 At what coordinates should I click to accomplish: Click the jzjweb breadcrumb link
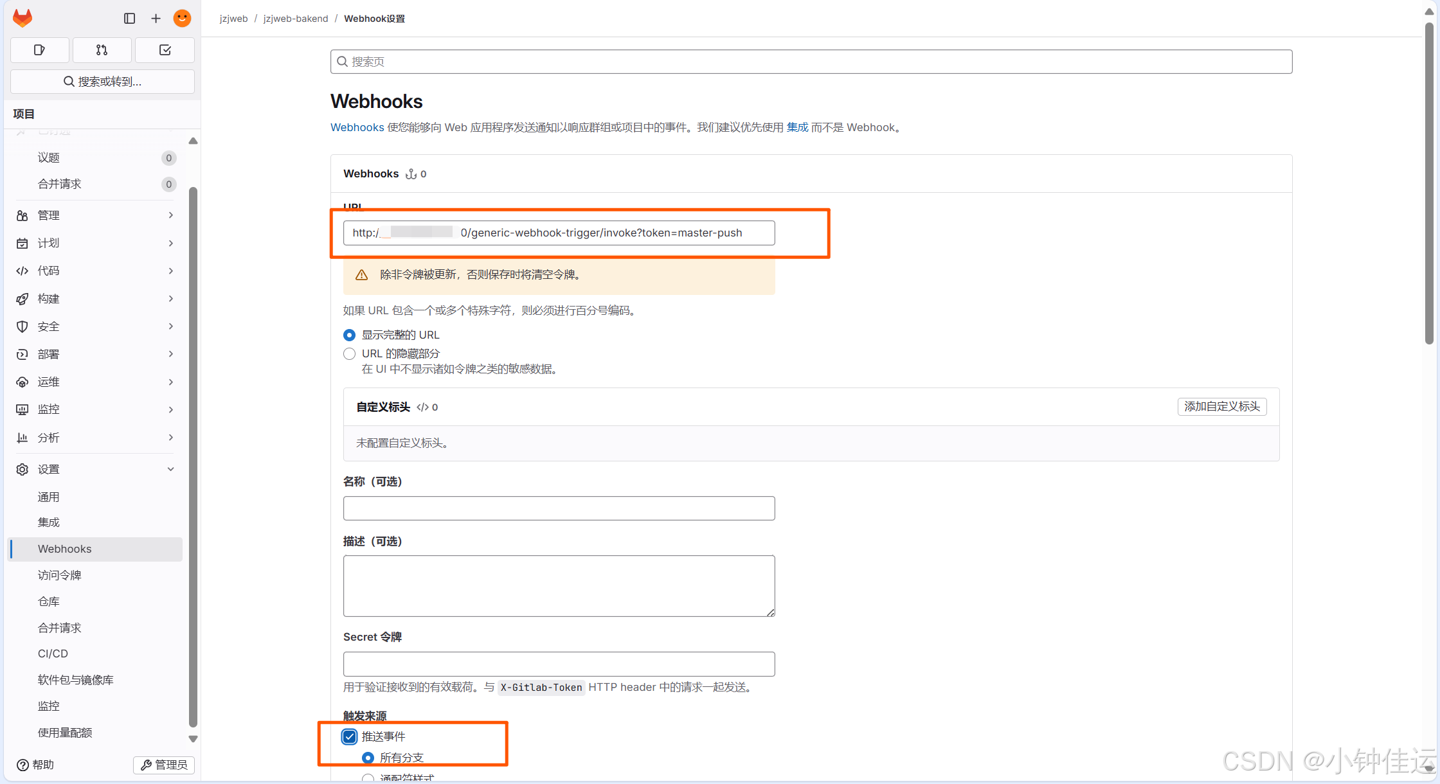(233, 19)
